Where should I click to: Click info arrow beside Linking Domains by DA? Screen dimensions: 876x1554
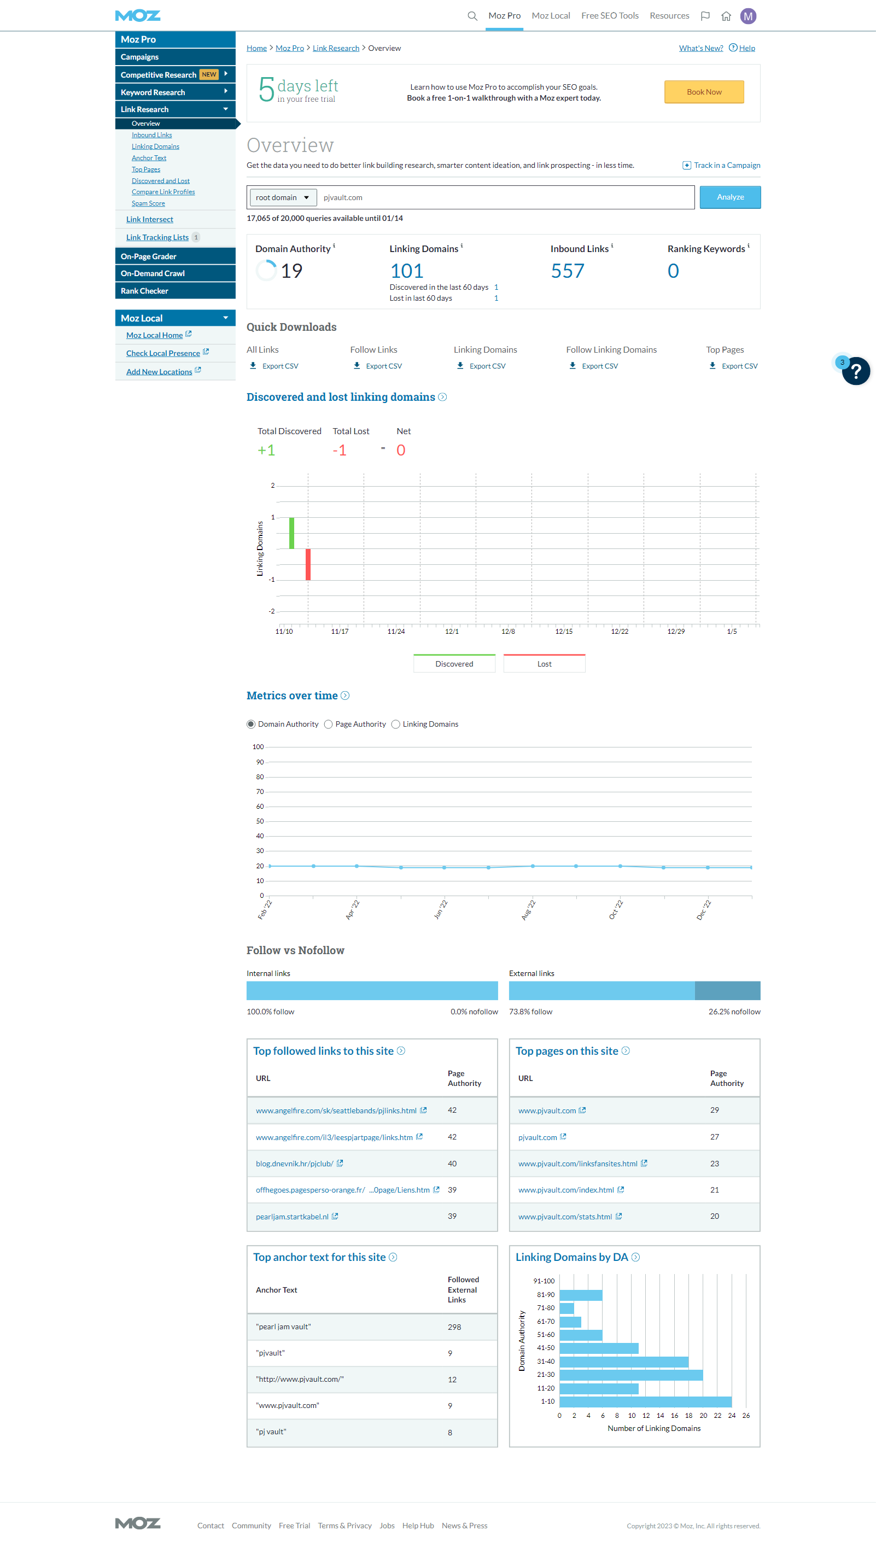pos(635,1257)
